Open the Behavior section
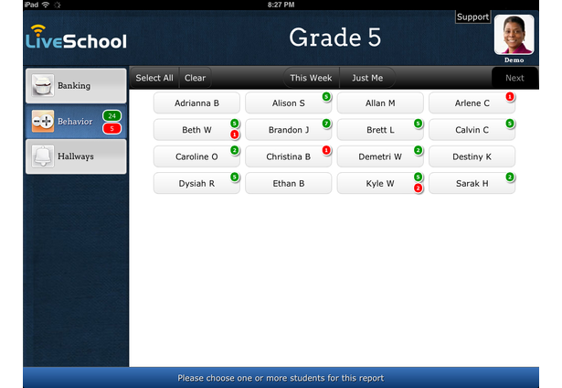Viewport: 562px width, 388px height. pyautogui.click(x=76, y=122)
